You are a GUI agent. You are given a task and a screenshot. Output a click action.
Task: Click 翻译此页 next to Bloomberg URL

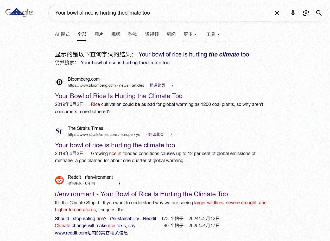point(157,85)
